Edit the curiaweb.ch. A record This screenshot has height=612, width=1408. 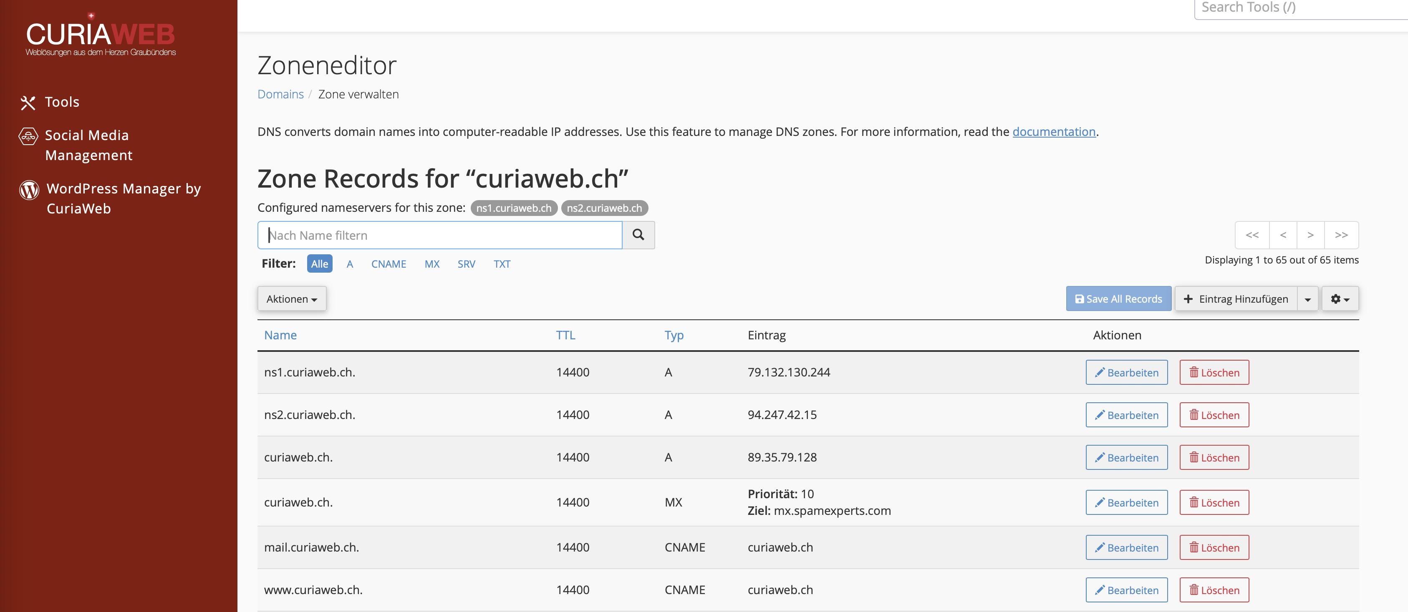[x=1126, y=457]
